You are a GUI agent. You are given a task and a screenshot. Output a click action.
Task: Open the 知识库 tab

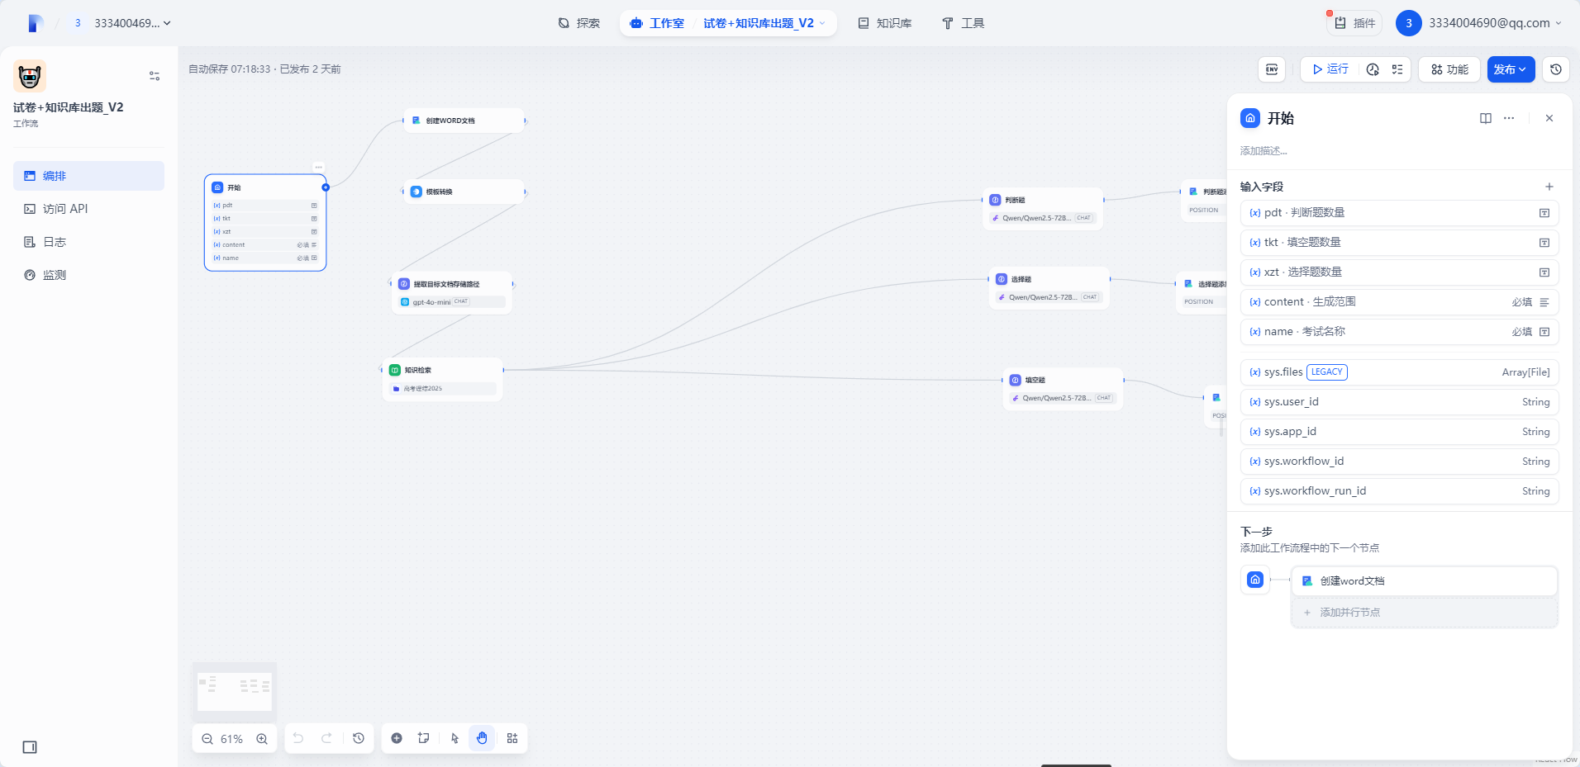tap(885, 23)
